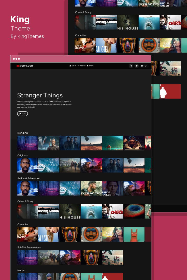
Task: Open Isn't It Romantic thumbnail in front Comedies
Action: point(27,234)
